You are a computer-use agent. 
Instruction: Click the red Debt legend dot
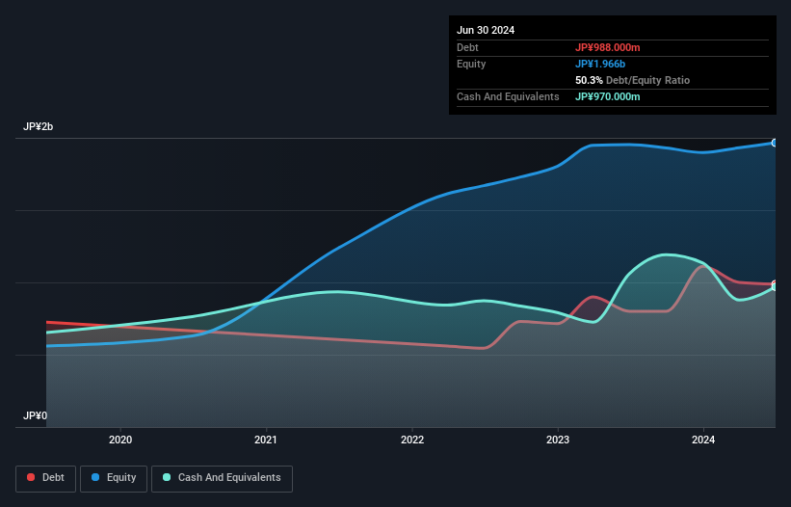point(31,477)
